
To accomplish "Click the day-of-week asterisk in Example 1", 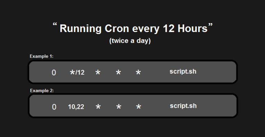I will [x=138, y=73].
